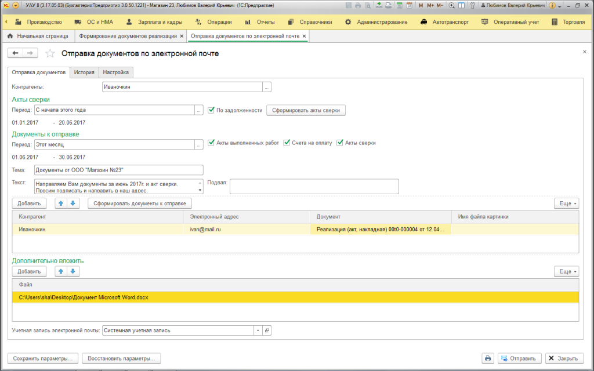Screen dimensions: 594x371
Task: Open Отчеты section
Action: pos(259,22)
